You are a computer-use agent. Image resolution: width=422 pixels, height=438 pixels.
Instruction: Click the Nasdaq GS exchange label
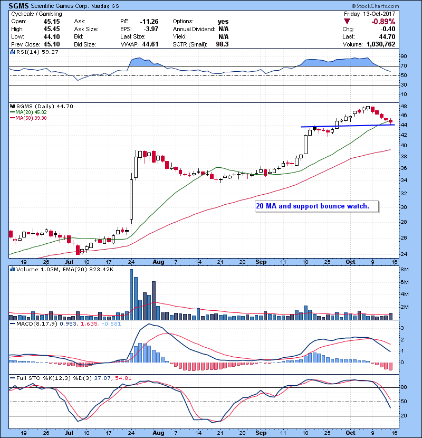point(105,6)
